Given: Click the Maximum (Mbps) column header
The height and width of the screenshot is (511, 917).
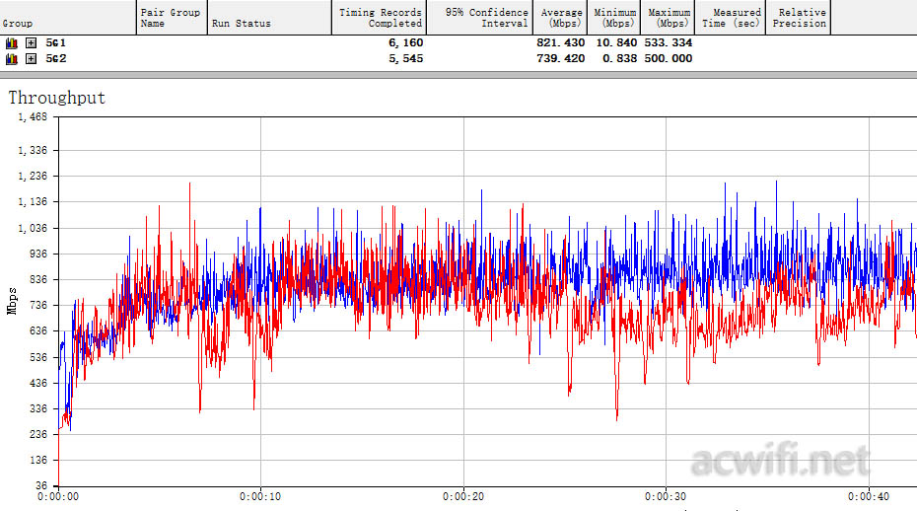Looking at the screenshot, I should pyautogui.click(x=669, y=18).
